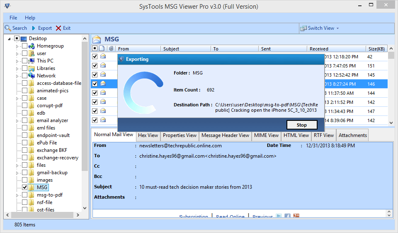The image size is (398, 233).
Task: Click the Google Plus icon in mail preview
Action: coord(296,216)
